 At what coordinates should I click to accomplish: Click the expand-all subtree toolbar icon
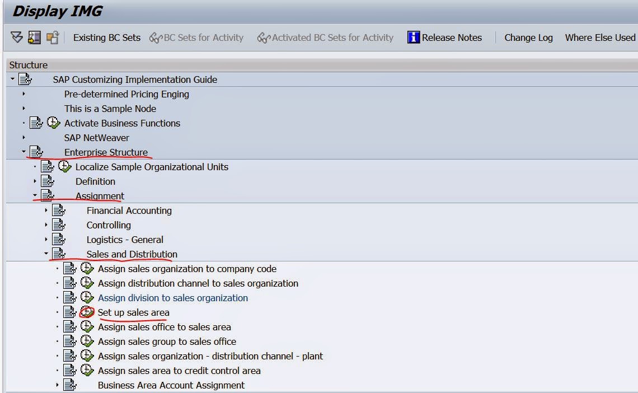pos(17,38)
